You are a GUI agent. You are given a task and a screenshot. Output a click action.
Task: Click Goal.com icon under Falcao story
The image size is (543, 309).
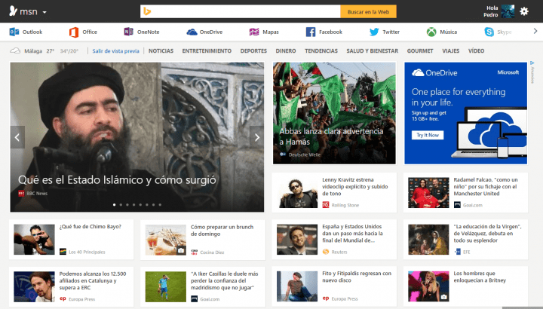coord(457,205)
